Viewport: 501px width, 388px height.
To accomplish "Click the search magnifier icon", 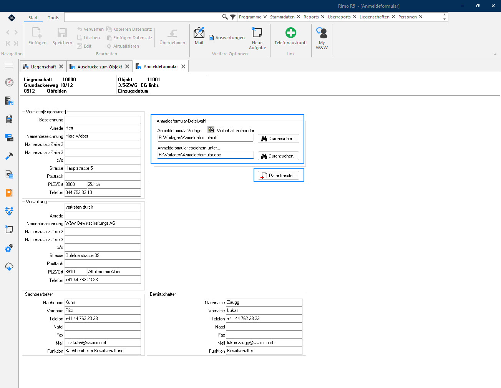I will tap(225, 17).
